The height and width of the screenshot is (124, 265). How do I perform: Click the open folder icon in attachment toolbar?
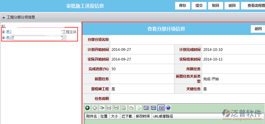click(131, 108)
